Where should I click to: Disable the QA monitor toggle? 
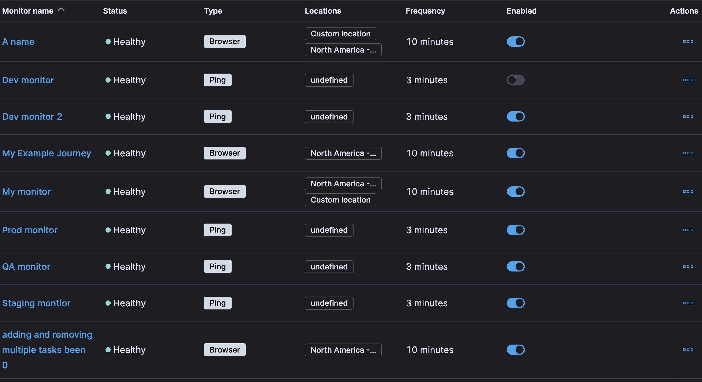click(x=515, y=266)
